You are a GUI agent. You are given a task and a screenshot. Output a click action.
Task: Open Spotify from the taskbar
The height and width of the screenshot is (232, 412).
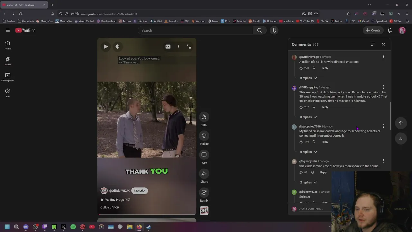click(73, 227)
